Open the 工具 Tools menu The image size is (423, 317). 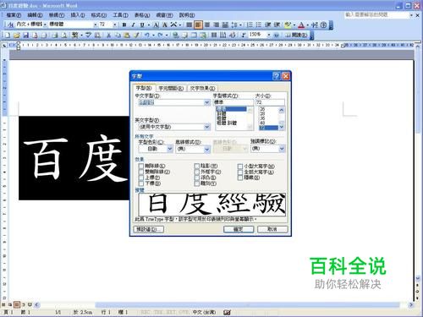(x=120, y=15)
